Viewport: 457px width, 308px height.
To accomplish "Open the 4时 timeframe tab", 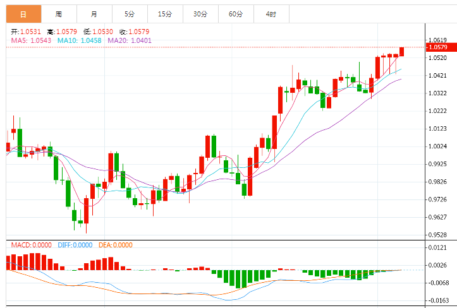I will tap(271, 14).
